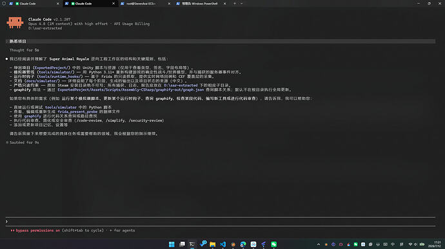Click the docs/simulator/ path link
The height and width of the screenshot is (249, 445).
[x=43, y=81]
